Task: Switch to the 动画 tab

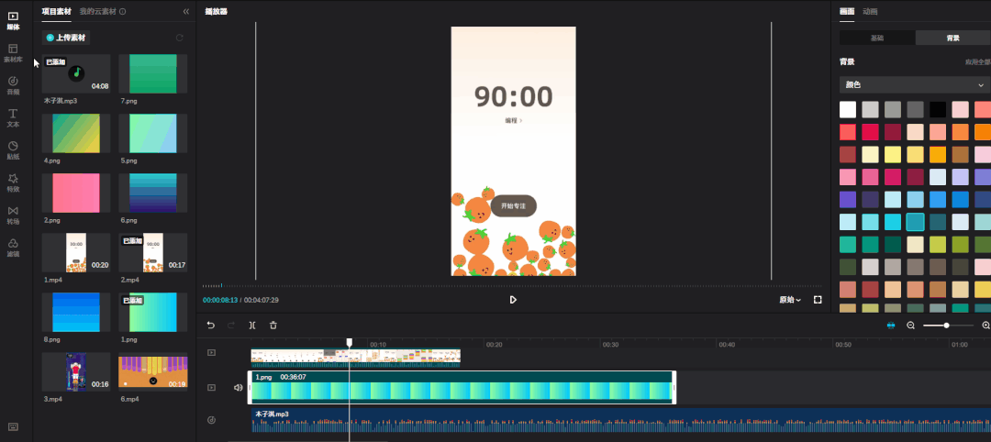Action: [x=870, y=12]
